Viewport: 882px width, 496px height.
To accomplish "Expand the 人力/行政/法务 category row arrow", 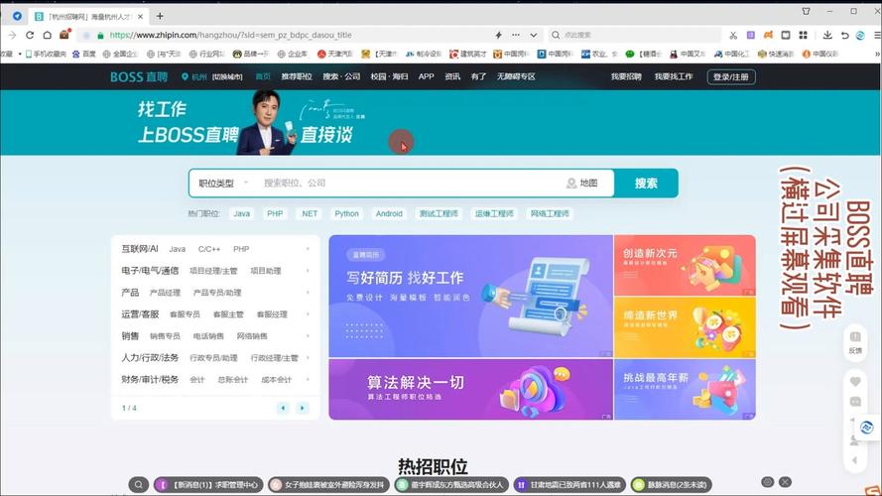I will (308, 358).
